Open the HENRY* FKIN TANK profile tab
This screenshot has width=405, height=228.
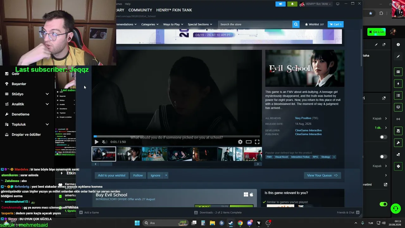(174, 10)
